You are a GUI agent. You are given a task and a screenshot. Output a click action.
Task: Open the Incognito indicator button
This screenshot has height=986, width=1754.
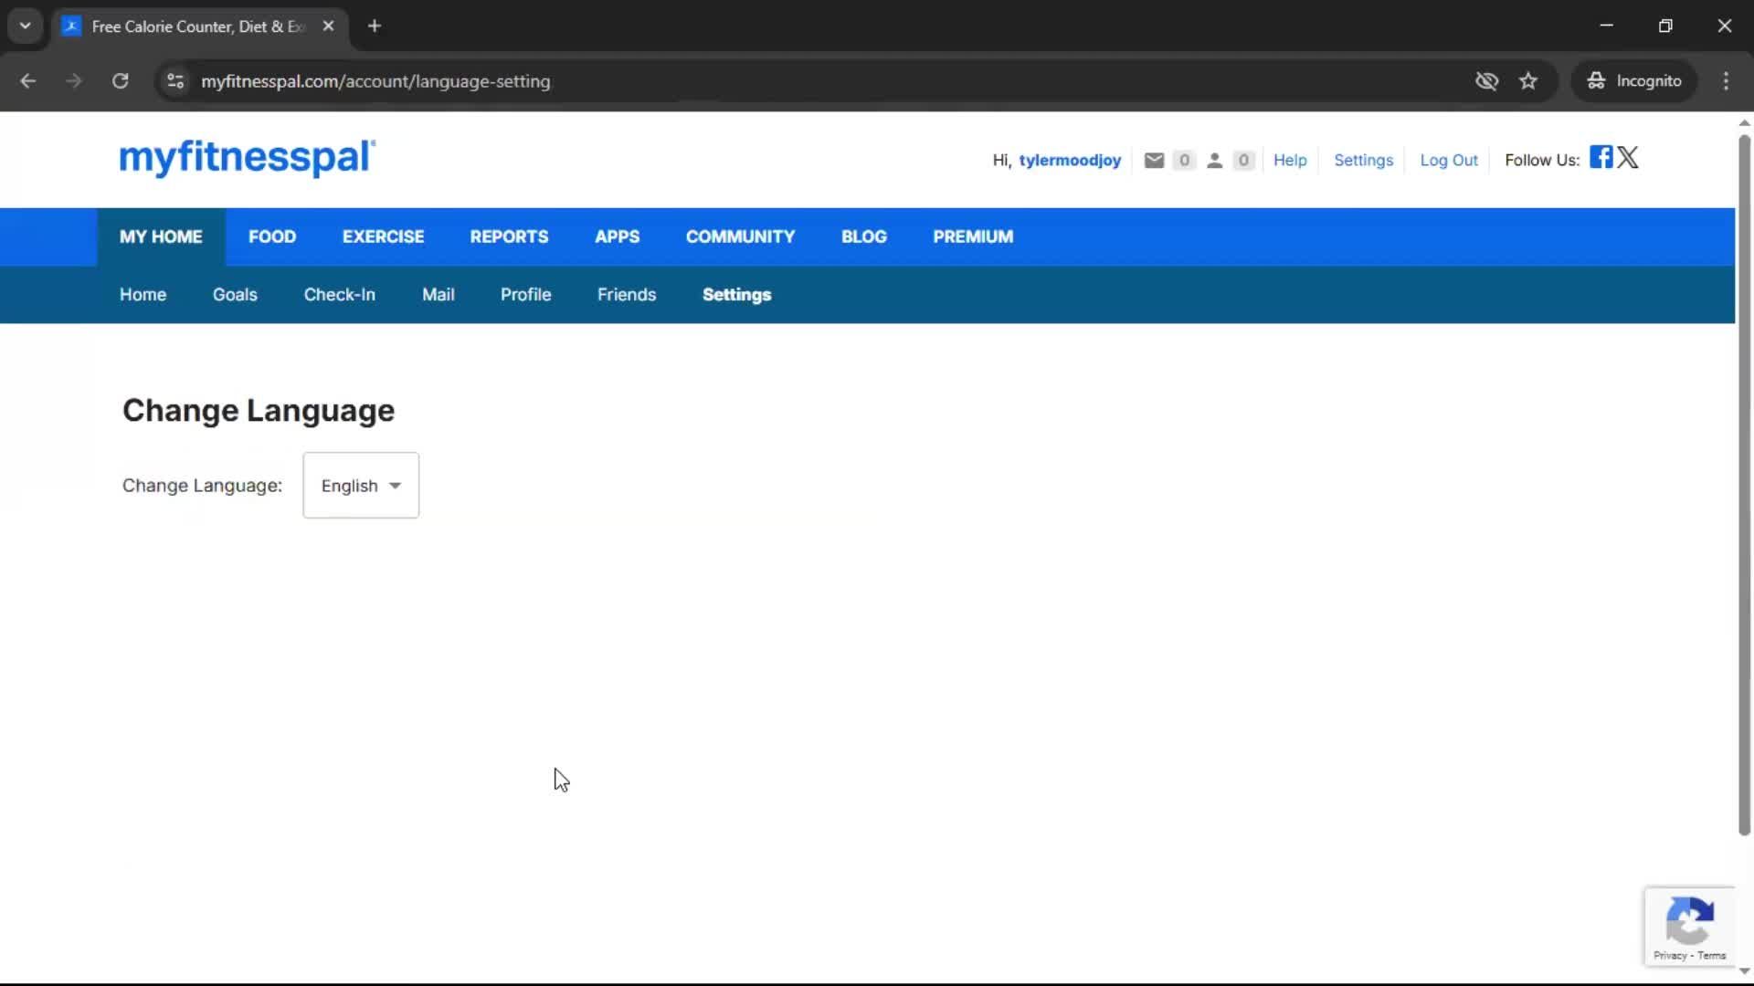coord(1634,81)
